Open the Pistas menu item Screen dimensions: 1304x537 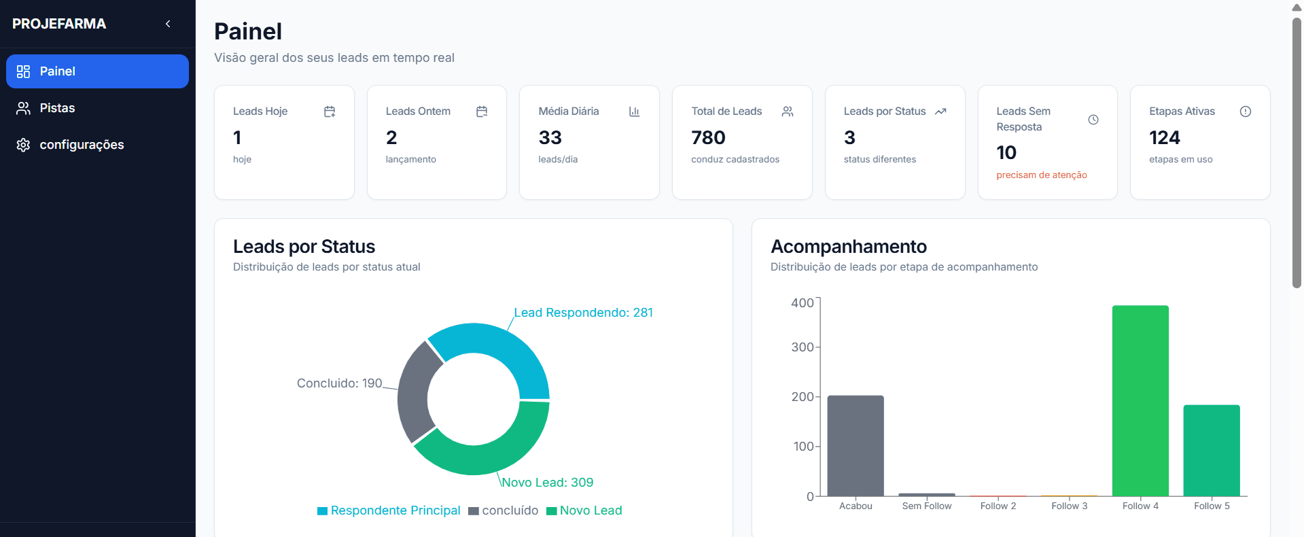point(97,108)
